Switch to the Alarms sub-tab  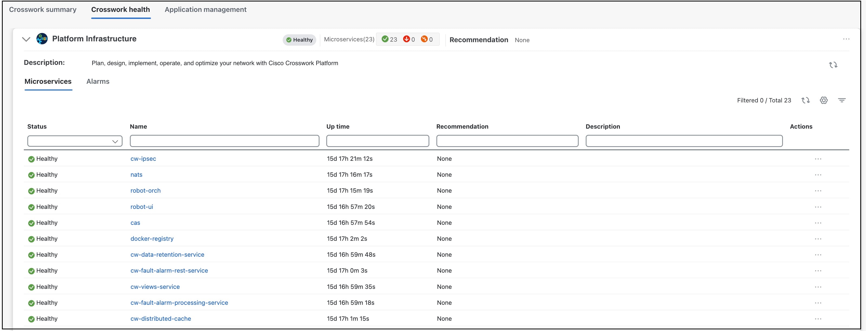[98, 82]
